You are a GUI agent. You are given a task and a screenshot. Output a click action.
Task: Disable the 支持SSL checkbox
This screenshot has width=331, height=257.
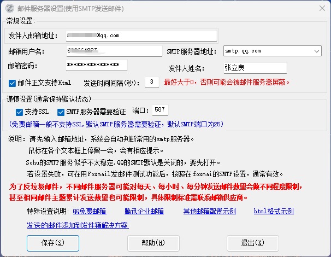[20, 112]
